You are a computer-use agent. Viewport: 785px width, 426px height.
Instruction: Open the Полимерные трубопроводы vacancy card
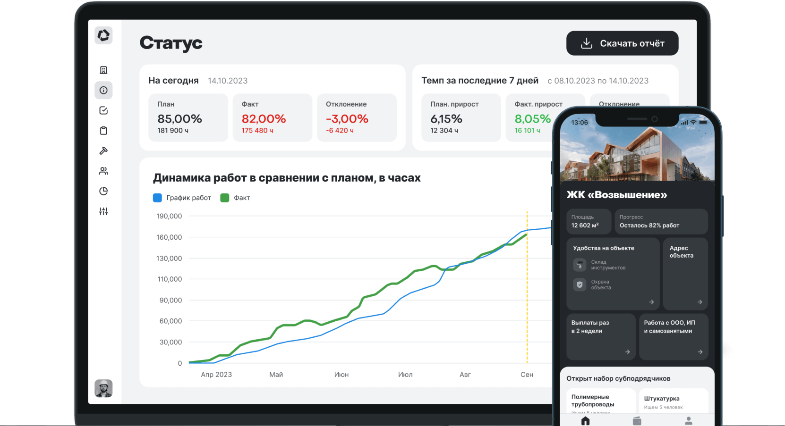point(600,401)
